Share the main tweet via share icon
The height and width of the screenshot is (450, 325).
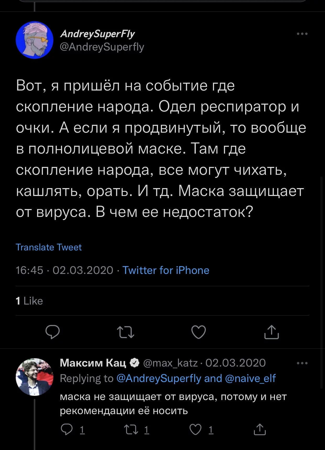click(x=271, y=332)
